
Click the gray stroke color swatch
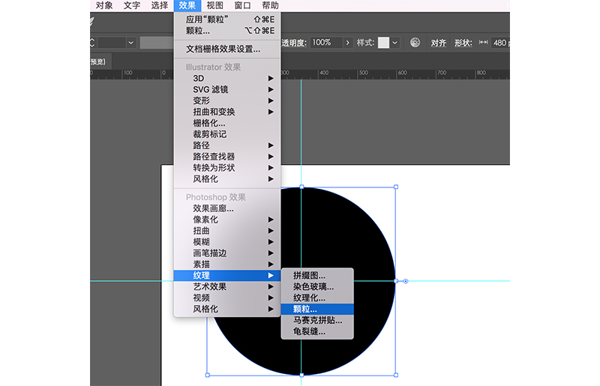[x=157, y=43]
